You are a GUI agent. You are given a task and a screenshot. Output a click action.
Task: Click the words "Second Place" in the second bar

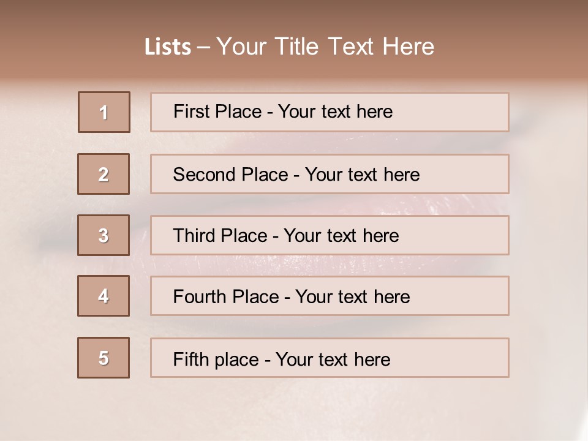231,175
